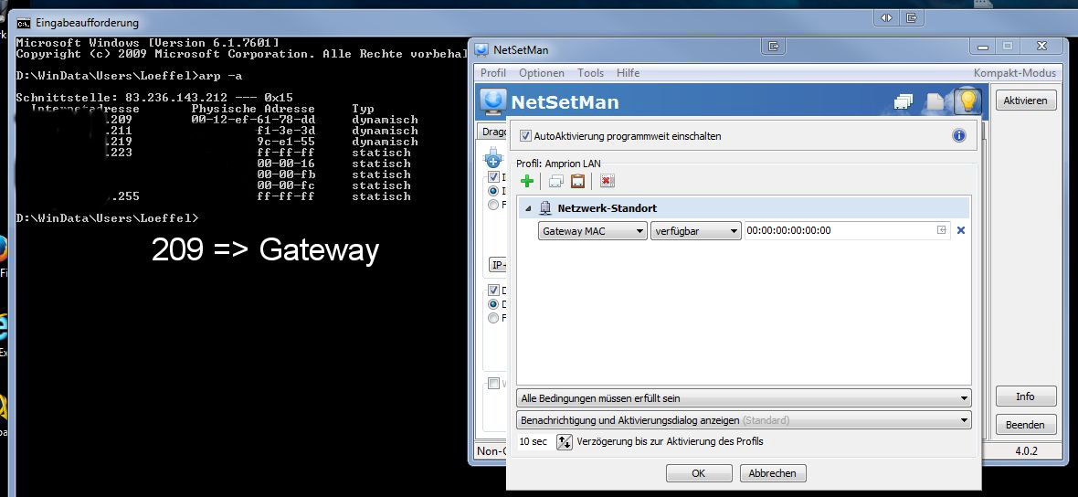
Task: Open Alle Bedingungen müssen erfüllt sein dropdown
Action: [744, 398]
